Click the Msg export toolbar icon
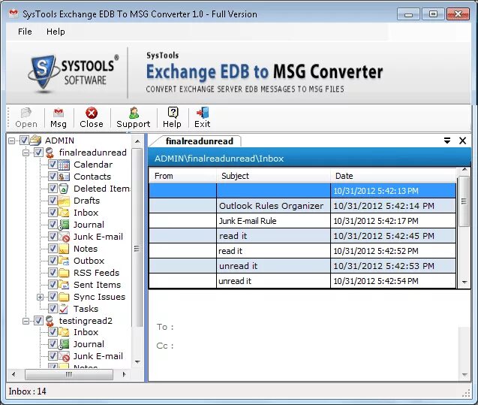 pyautogui.click(x=59, y=113)
